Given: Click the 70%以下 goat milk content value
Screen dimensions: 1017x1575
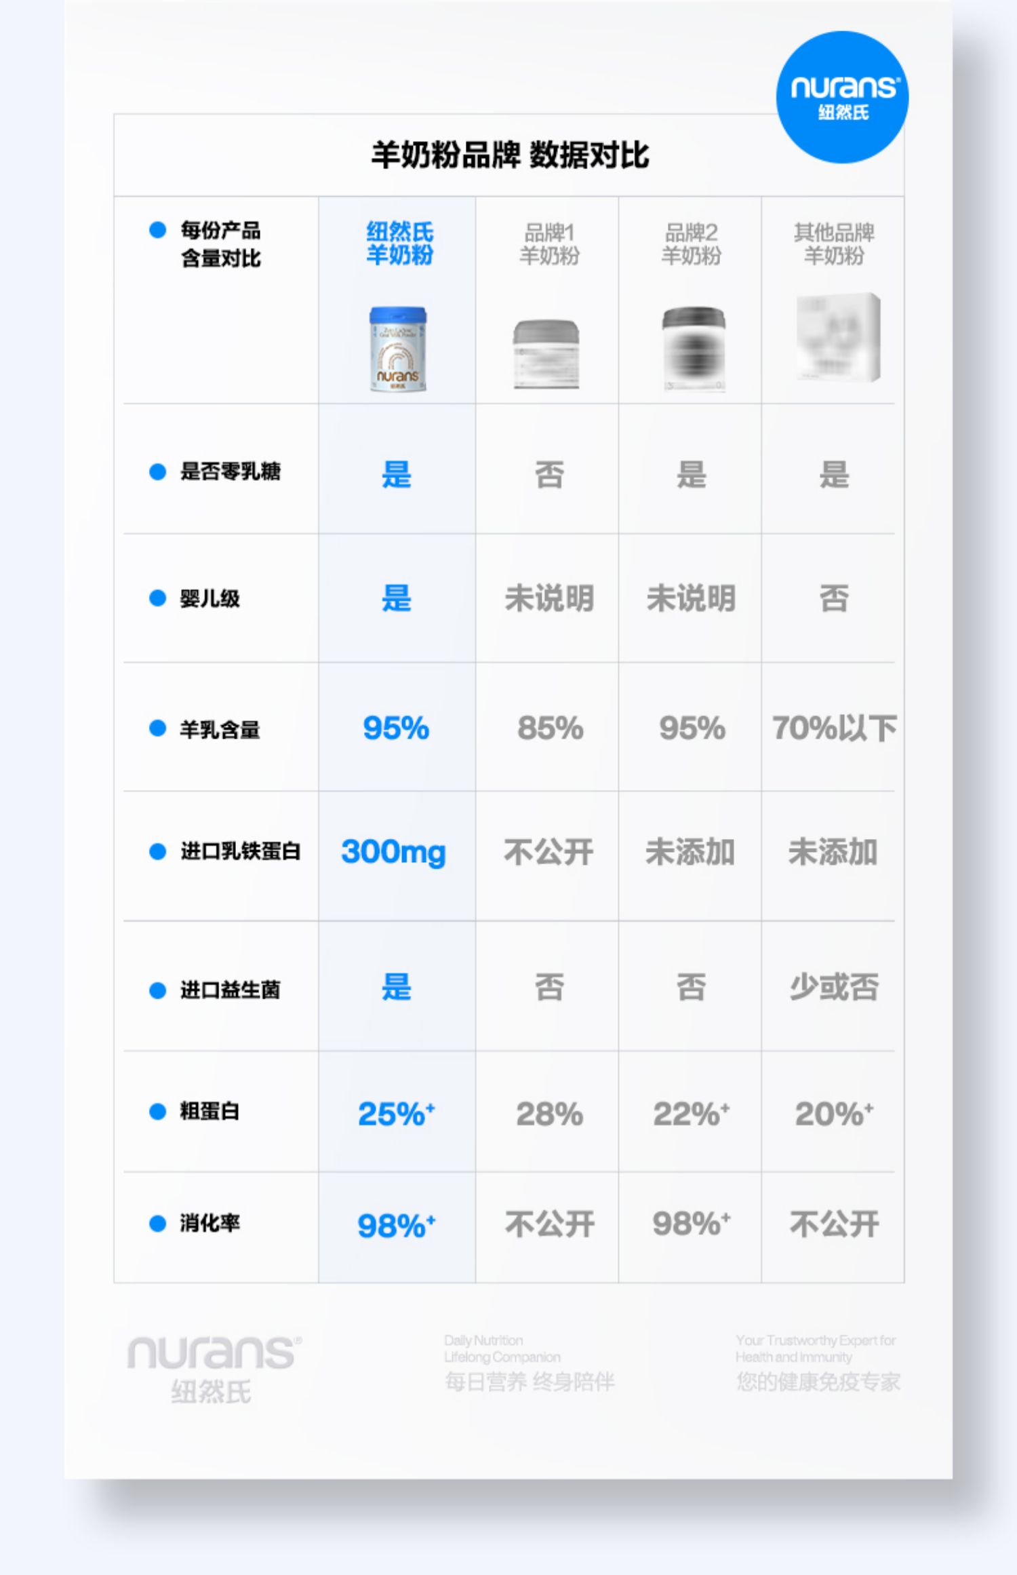Looking at the screenshot, I should point(834,728).
